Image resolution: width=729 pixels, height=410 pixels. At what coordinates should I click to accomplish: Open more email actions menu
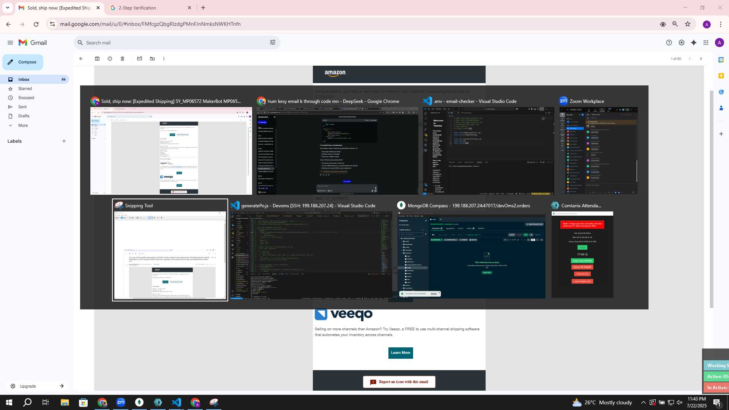(164, 59)
